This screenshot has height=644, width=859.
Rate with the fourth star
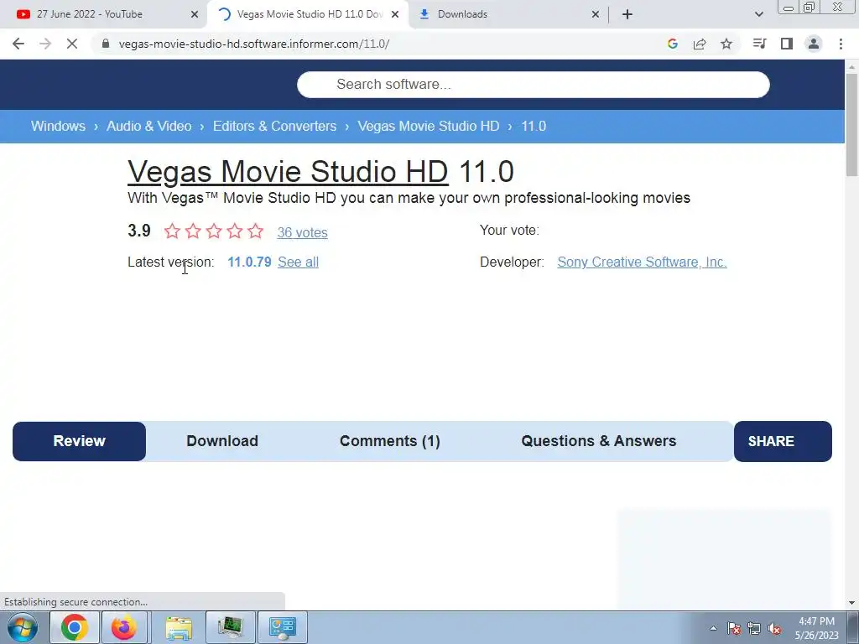[x=235, y=231]
